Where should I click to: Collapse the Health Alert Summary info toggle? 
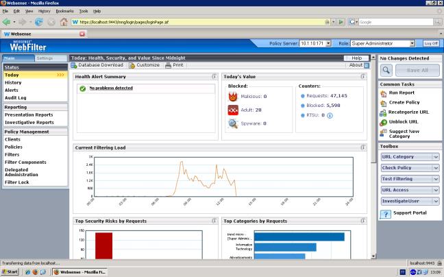214,77
